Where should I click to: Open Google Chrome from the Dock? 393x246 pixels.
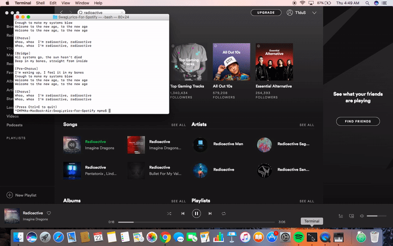(165, 237)
